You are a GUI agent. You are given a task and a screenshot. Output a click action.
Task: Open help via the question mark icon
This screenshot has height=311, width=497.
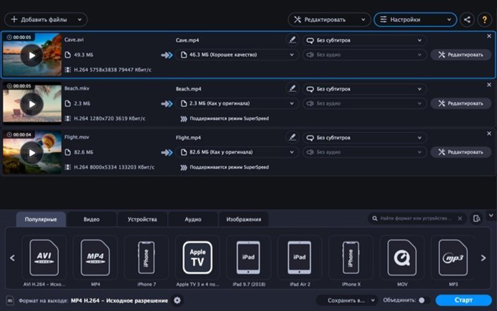(484, 20)
